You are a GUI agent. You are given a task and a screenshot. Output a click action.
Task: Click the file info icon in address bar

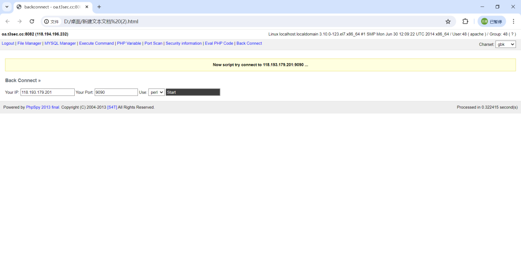point(52,21)
